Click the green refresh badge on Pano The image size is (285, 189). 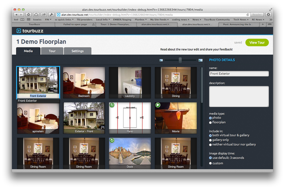[112, 105]
